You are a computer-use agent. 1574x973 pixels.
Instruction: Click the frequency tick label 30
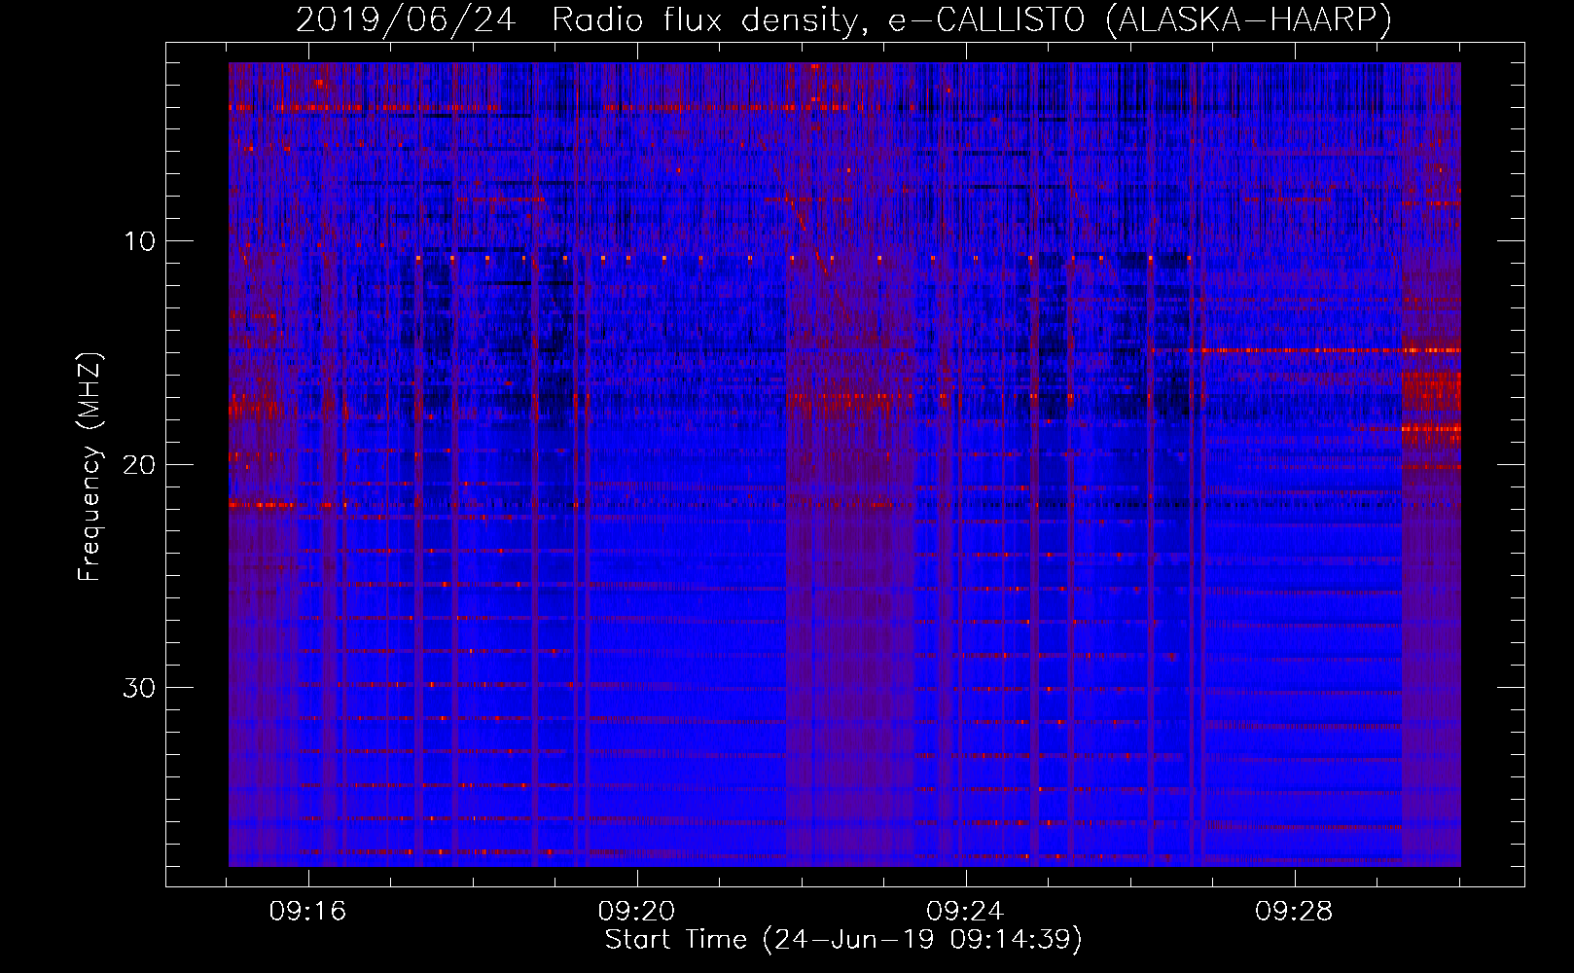point(140,687)
